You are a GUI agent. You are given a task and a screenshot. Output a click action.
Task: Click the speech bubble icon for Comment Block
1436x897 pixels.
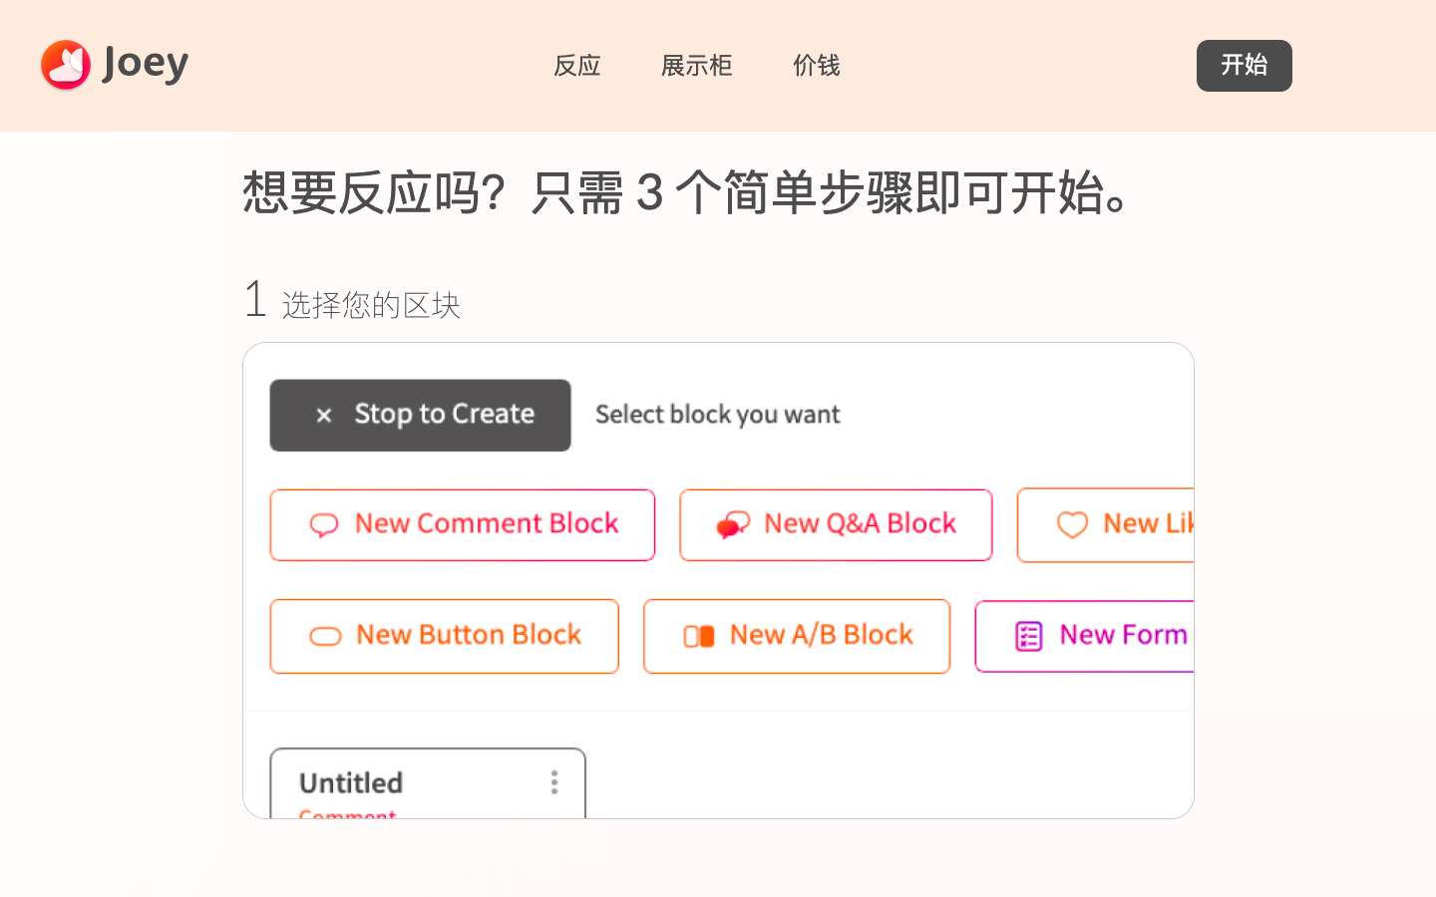324,525
